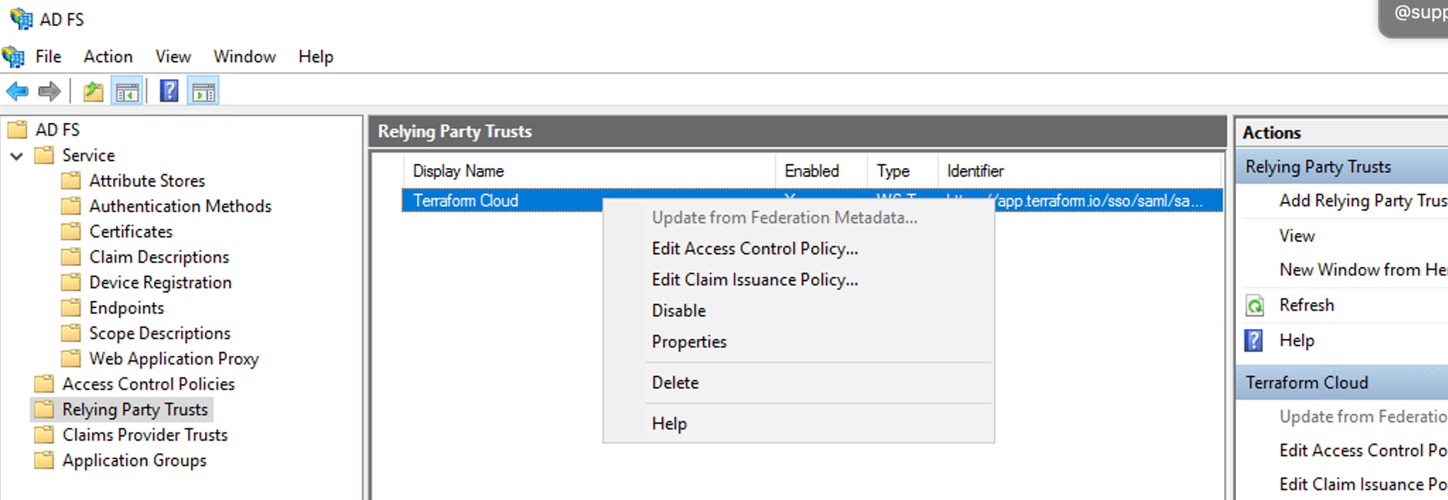Select Disable in the context menu
This screenshot has height=500, width=1448.
[678, 311]
